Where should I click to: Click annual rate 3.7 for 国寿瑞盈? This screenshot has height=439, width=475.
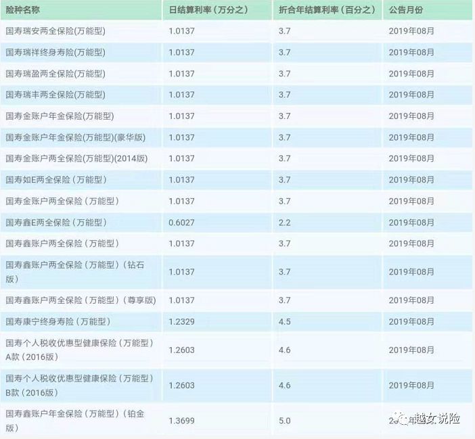[x=284, y=74]
